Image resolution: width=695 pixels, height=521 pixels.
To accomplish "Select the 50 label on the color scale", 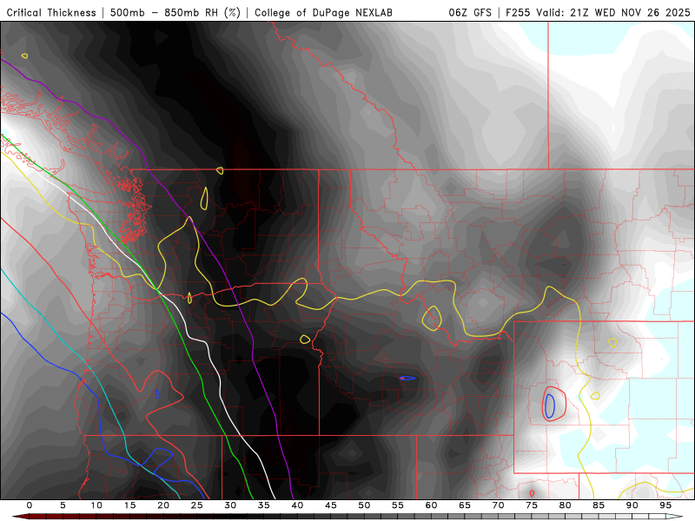I will [364, 505].
